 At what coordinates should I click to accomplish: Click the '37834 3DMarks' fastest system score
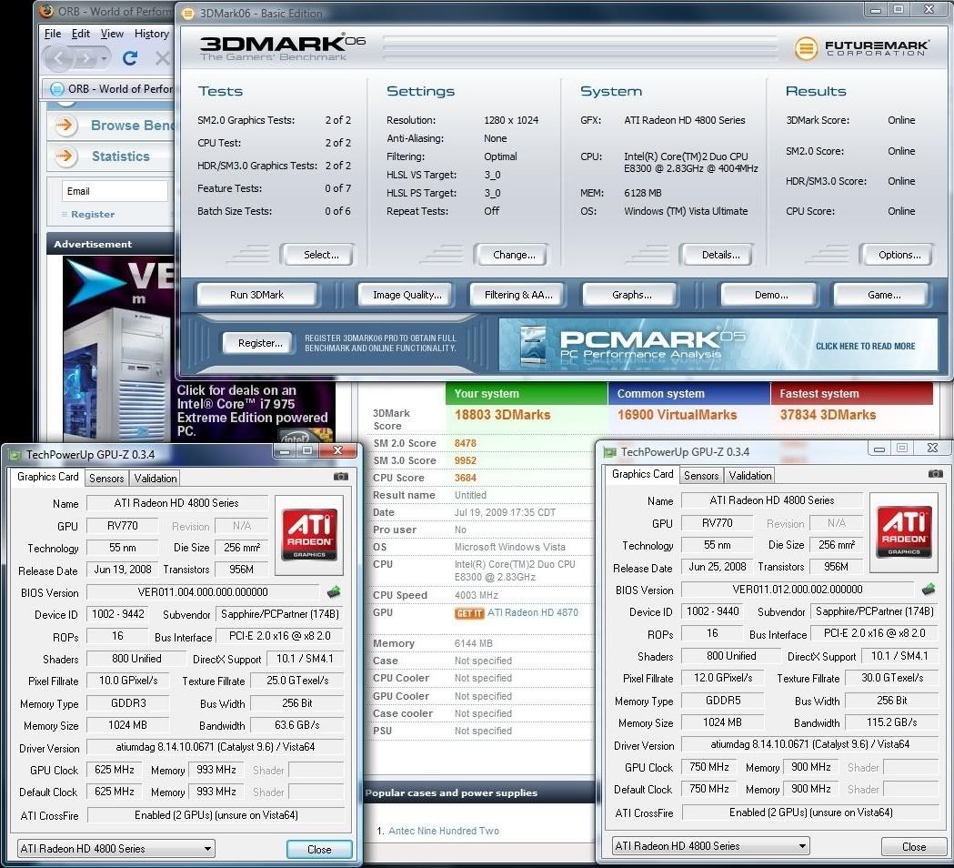828,415
